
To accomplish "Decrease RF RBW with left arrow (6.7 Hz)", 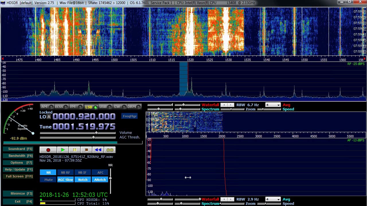I will [224, 105].
